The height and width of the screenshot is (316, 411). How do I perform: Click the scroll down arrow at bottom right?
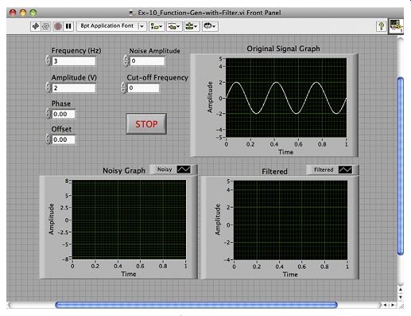[401, 297]
